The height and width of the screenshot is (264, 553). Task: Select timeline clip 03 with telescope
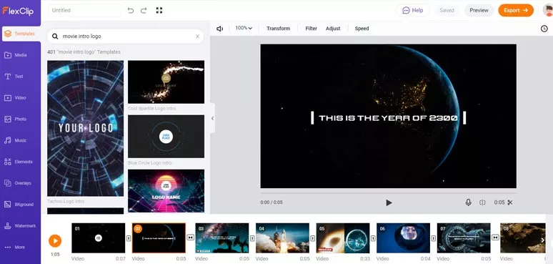[x=221, y=238]
